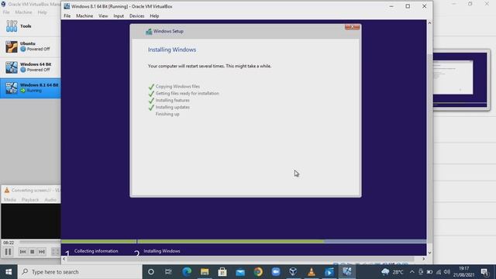Close the Windows Setup dialog
The image size is (496, 279).
click(352, 27)
